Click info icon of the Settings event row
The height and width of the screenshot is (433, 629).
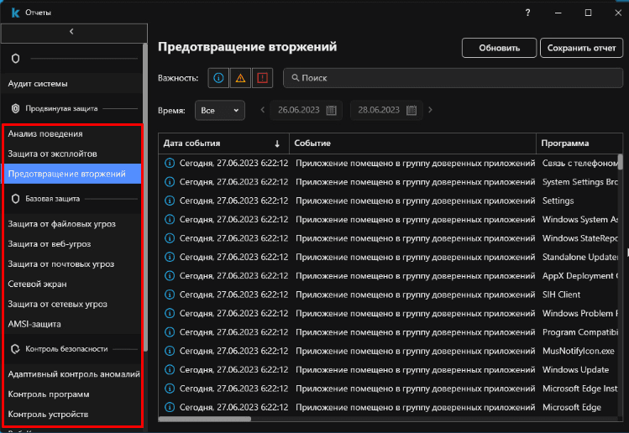point(170,201)
